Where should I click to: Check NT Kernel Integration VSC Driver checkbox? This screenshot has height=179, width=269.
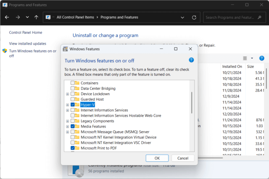click(73, 143)
